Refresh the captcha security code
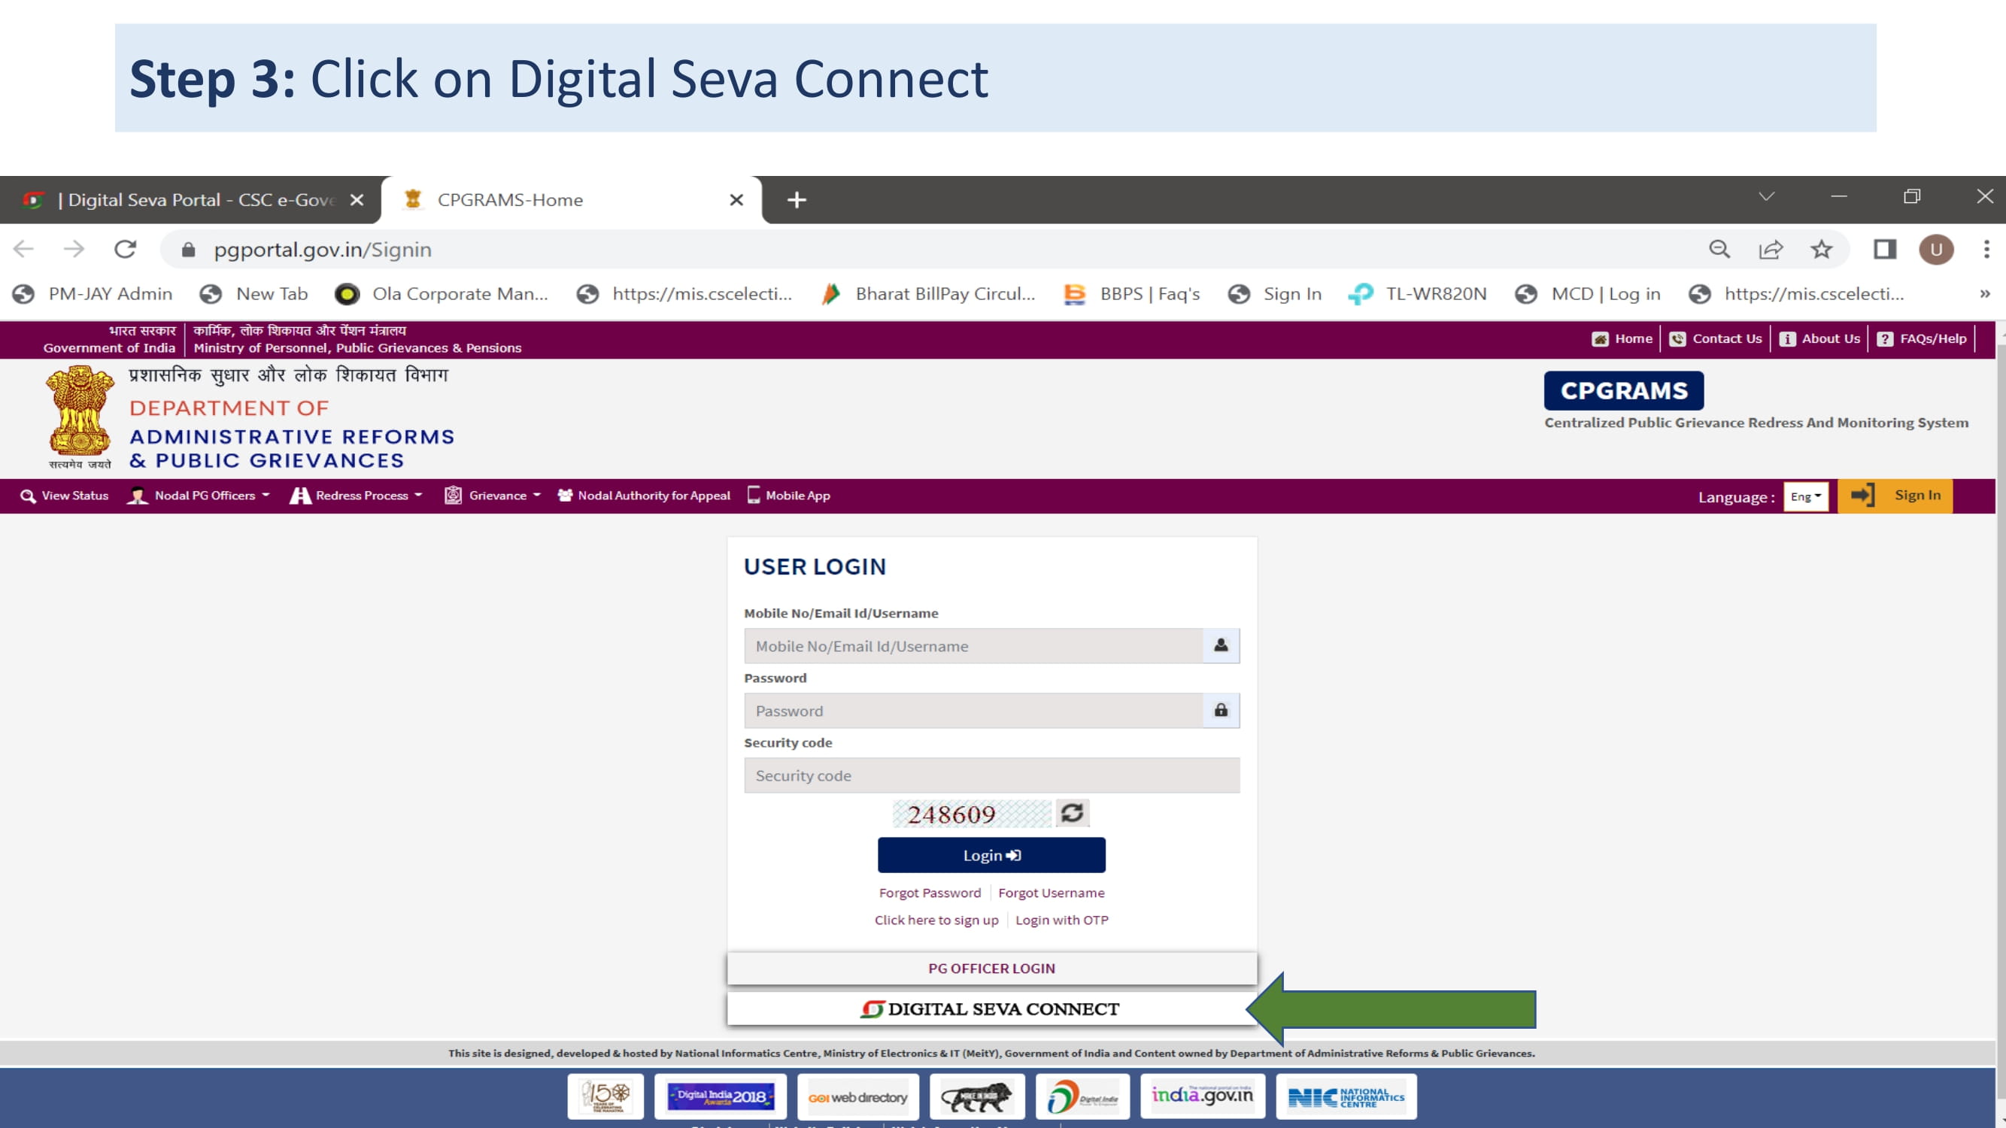 tap(1072, 813)
